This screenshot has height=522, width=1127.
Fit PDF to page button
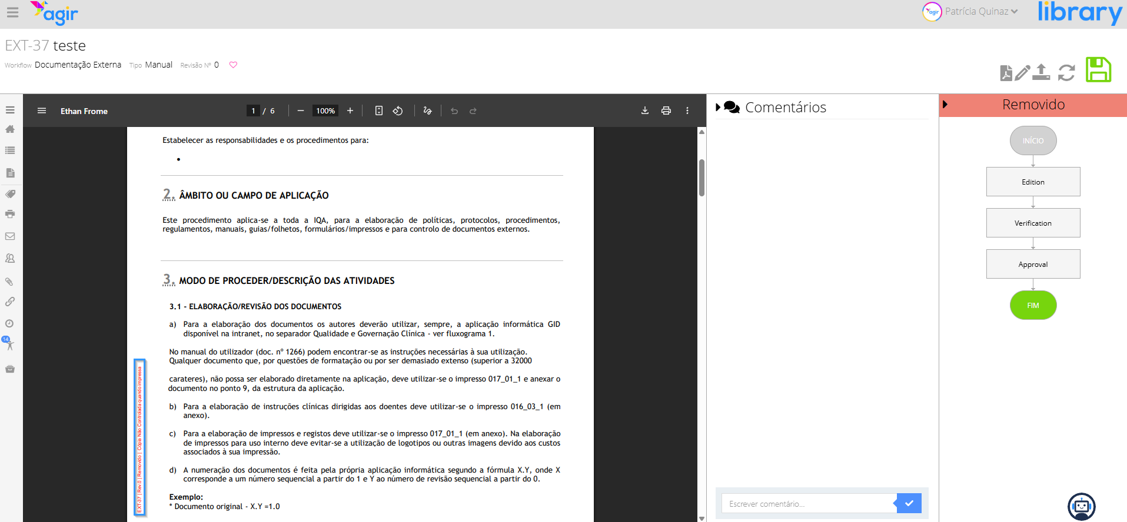coord(379,111)
